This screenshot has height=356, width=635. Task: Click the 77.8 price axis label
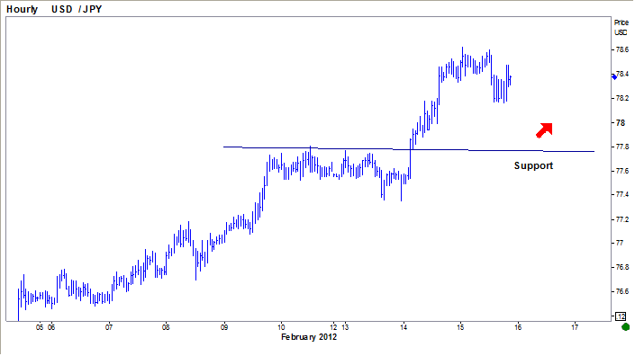pyautogui.click(x=622, y=147)
